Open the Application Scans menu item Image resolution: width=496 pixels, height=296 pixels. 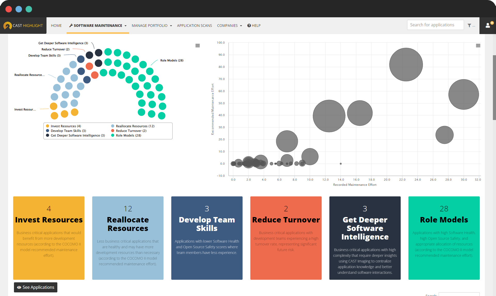point(194,26)
